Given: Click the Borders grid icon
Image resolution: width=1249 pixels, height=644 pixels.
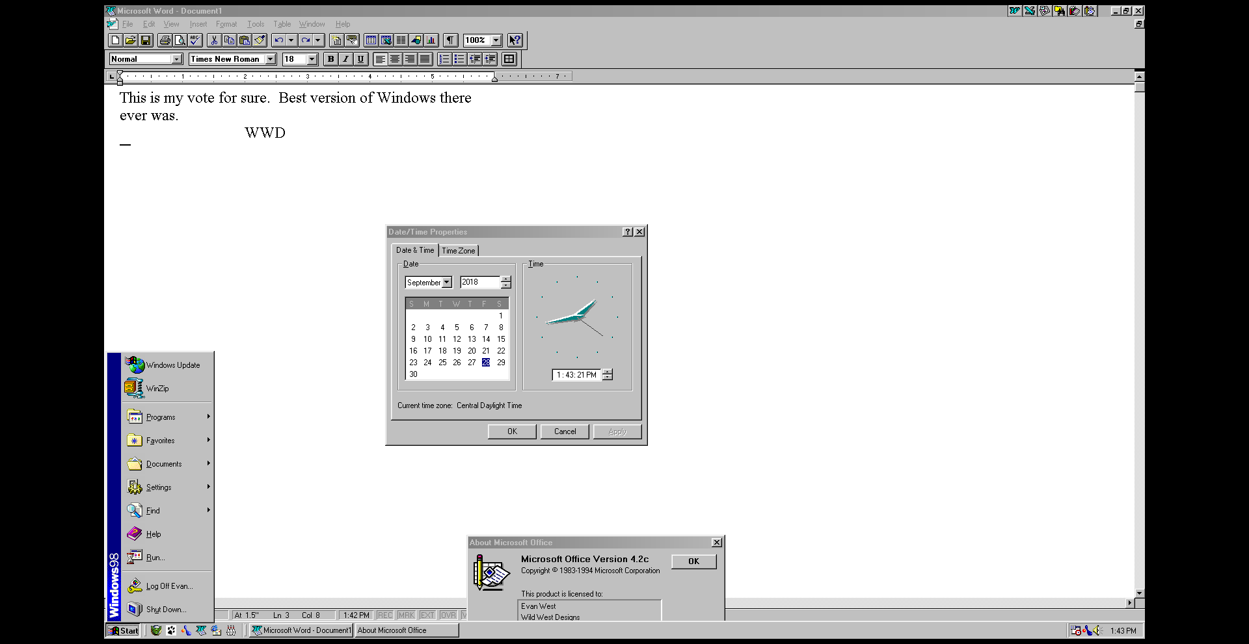Looking at the screenshot, I should pyautogui.click(x=509, y=59).
